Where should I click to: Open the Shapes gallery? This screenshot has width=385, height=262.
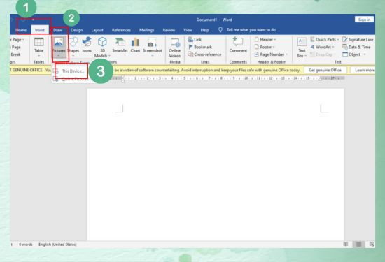(x=73, y=48)
